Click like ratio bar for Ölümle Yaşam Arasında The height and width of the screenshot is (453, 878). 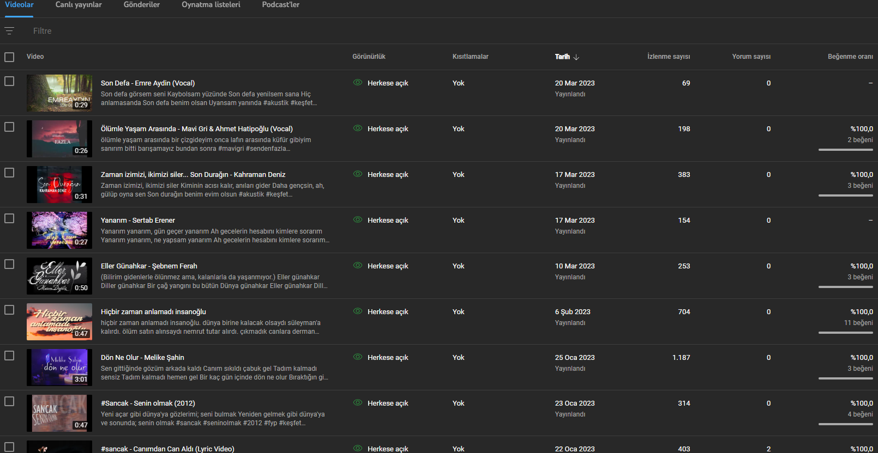click(846, 150)
